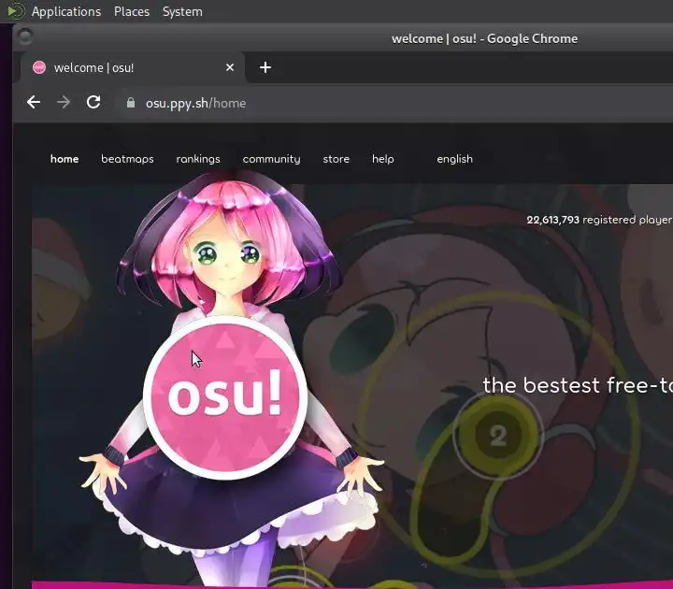The height and width of the screenshot is (589, 673).
Task: Open the community nav menu
Action: 271,159
